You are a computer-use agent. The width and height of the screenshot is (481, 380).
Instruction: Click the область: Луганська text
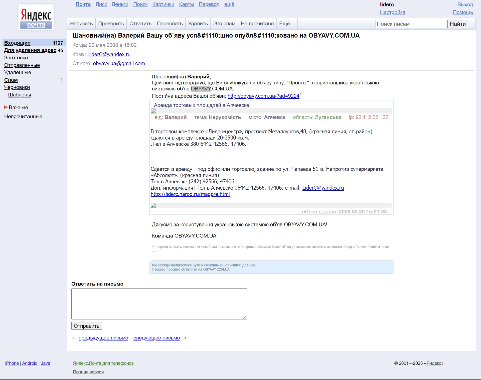(x=317, y=117)
